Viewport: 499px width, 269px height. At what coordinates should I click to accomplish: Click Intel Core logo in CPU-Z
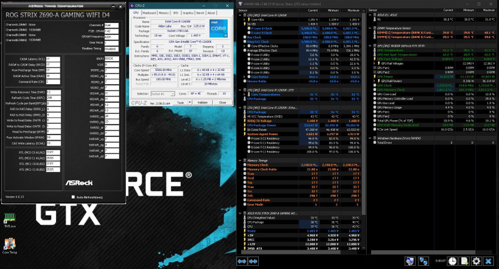(x=218, y=28)
